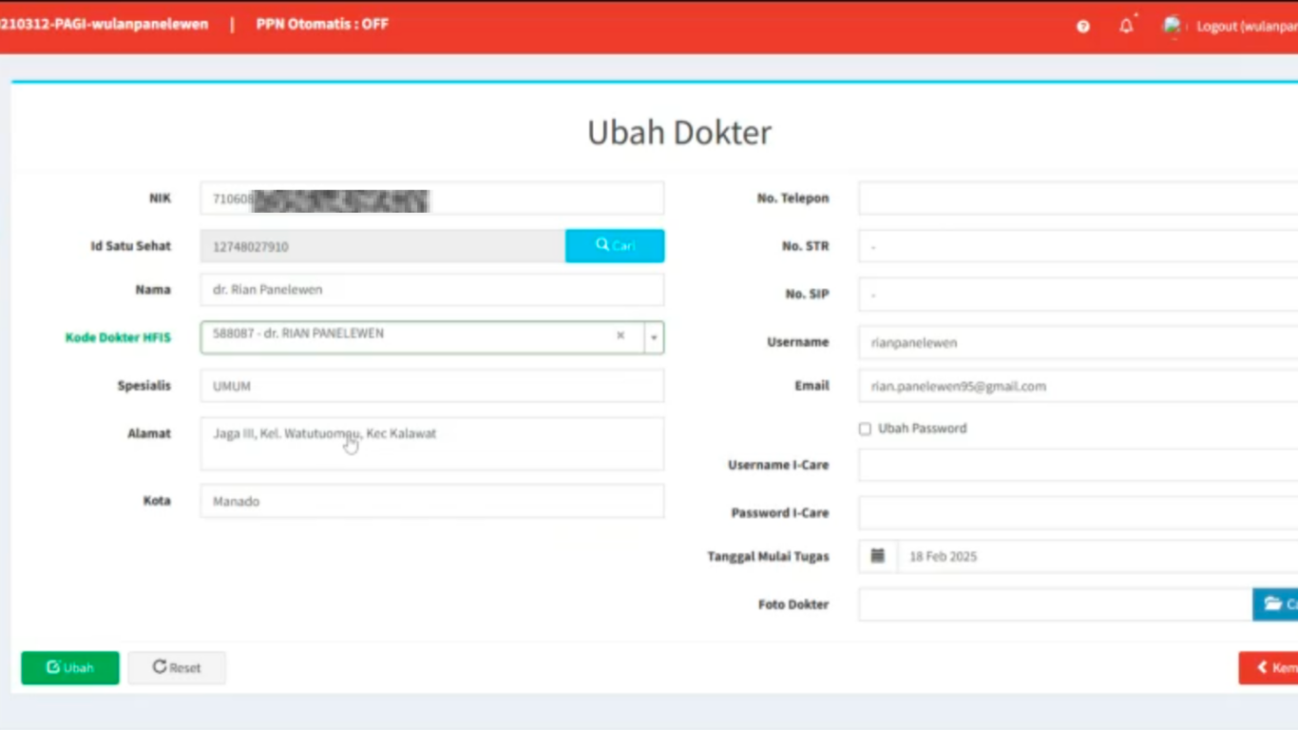This screenshot has height=730, width=1298.
Task: Focus the Nama input field
Action: [431, 290]
